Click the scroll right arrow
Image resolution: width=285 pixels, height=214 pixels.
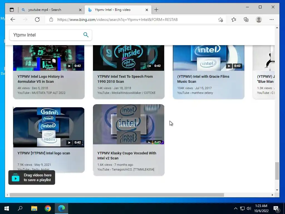[272, 195]
